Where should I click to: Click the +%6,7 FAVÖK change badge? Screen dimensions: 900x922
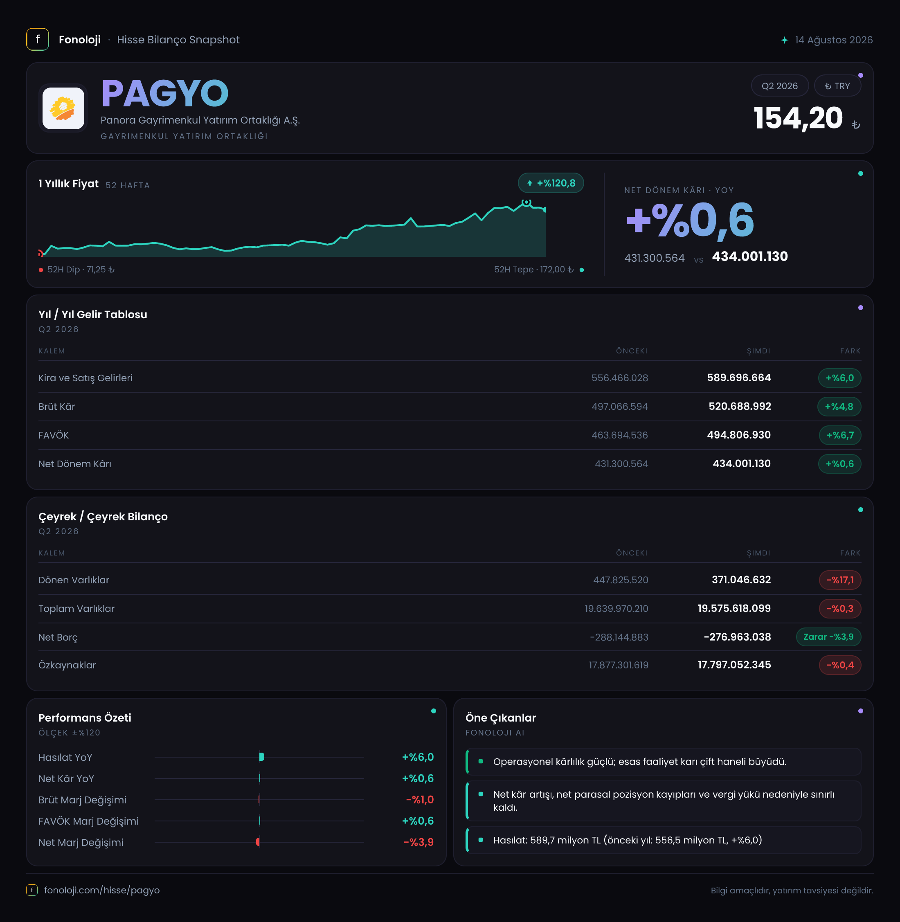[840, 435]
